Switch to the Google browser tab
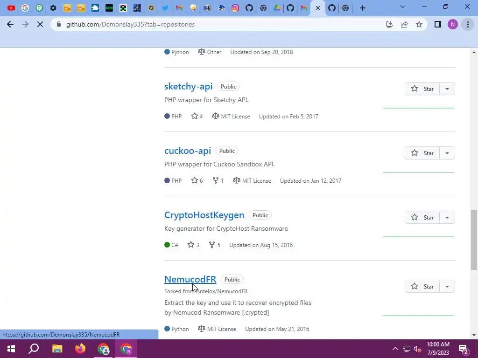This screenshot has height=358, width=478. coord(25,8)
